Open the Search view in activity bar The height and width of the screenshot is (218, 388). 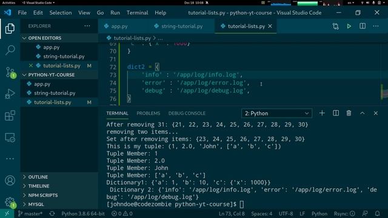tap(10, 50)
